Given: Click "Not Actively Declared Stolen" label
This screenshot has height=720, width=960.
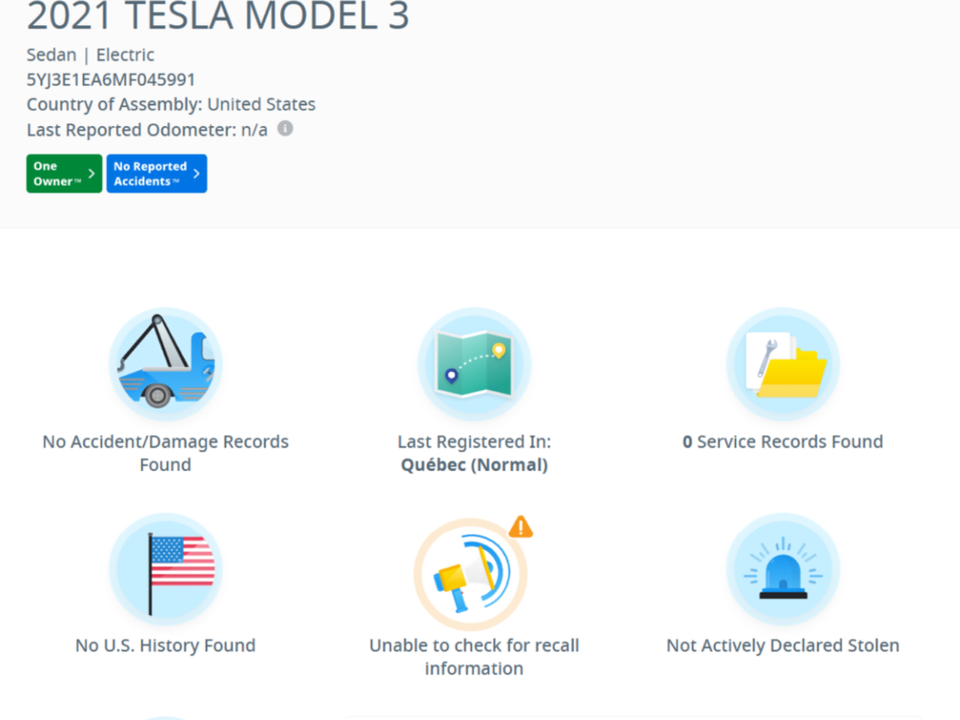Looking at the screenshot, I should point(783,646).
